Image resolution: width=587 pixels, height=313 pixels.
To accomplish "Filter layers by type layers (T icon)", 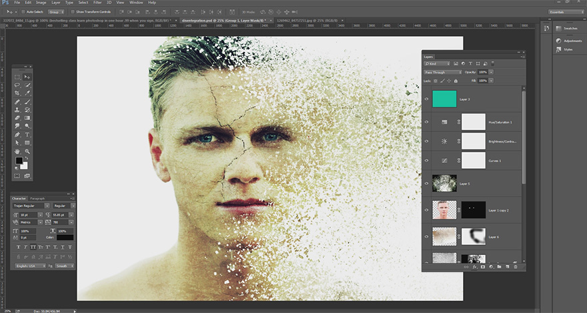I will tap(470, 64).
